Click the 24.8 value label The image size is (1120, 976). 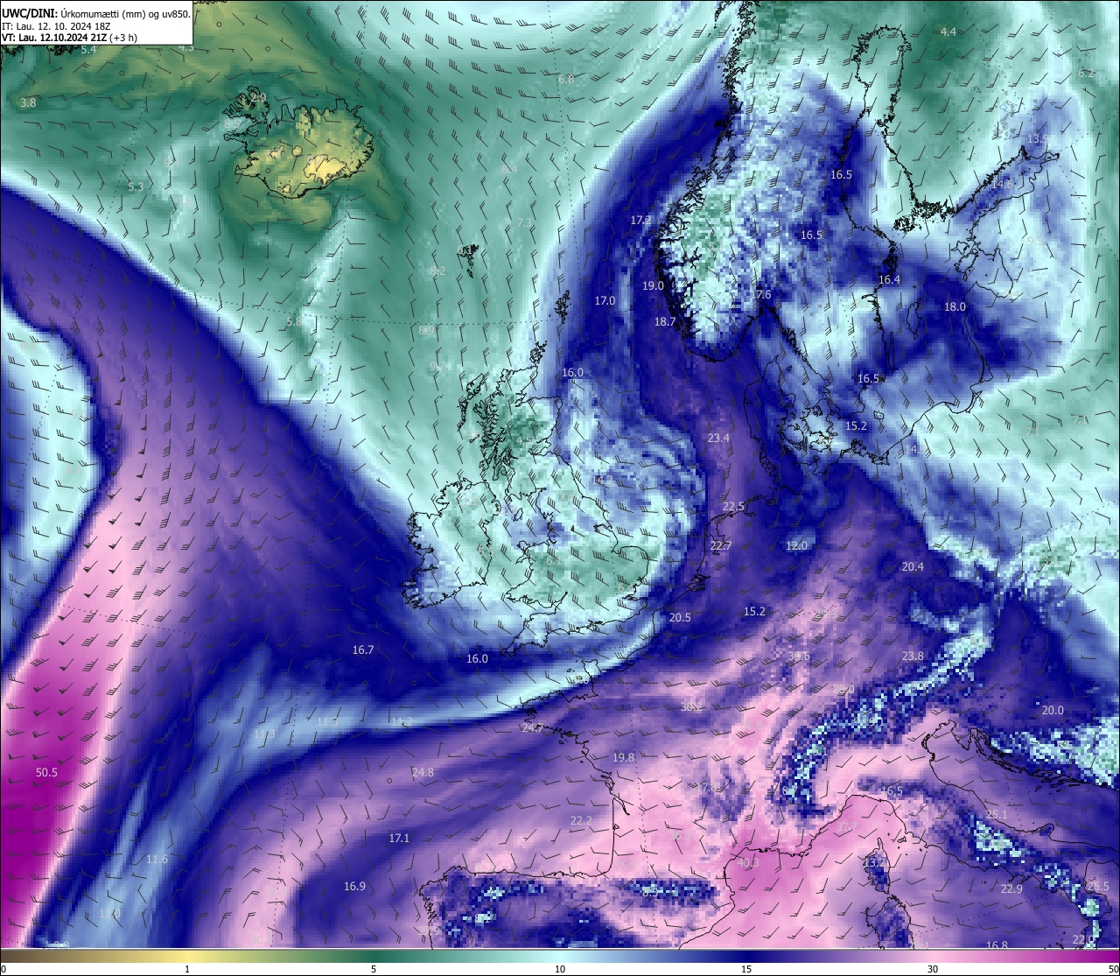click(423, 772)
